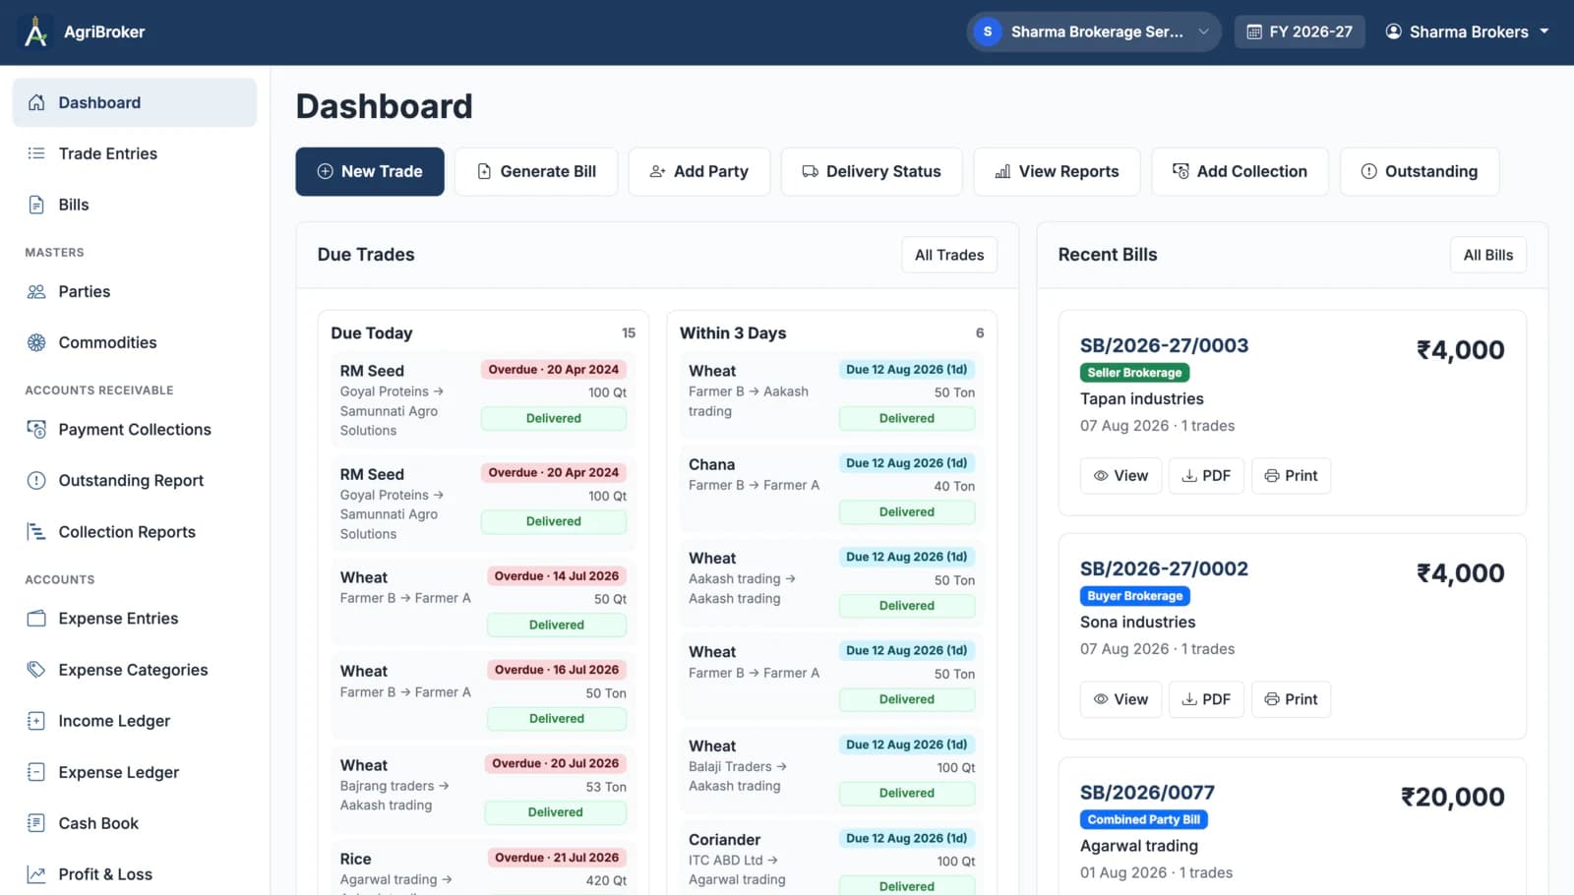Click the AgriBroker logo icon

coord(36,31)
